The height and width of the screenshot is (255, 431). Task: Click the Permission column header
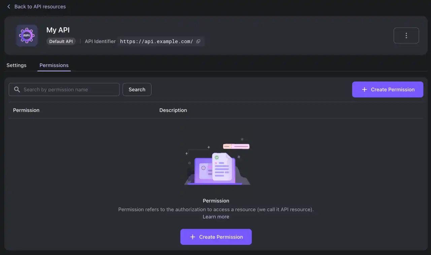[26, 110]
